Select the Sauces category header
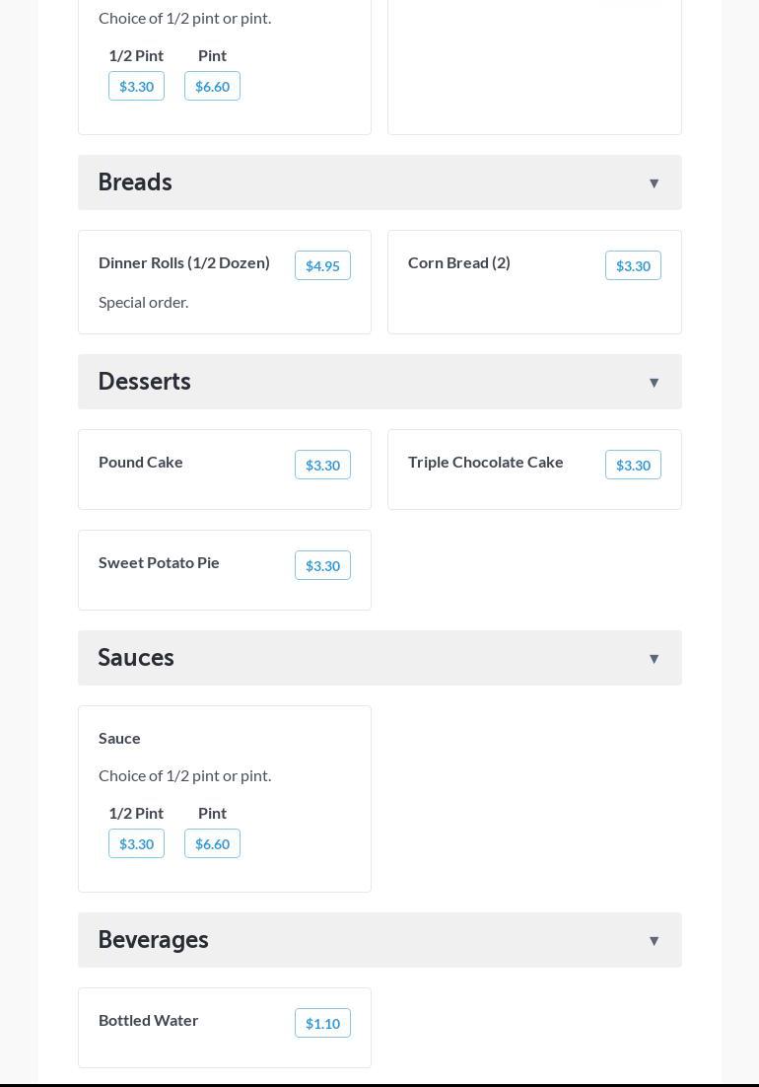Image resolution: width=759 pixels, height=1087 pixels. 136,658
